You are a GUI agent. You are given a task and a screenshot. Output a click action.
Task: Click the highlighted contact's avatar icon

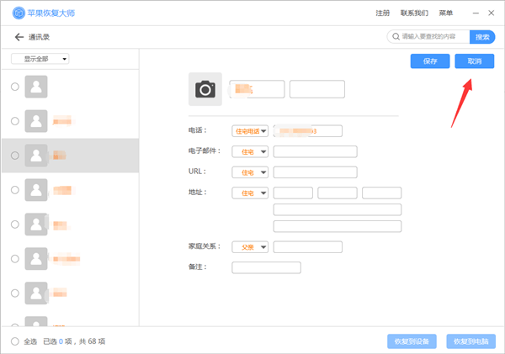(36, 156)
